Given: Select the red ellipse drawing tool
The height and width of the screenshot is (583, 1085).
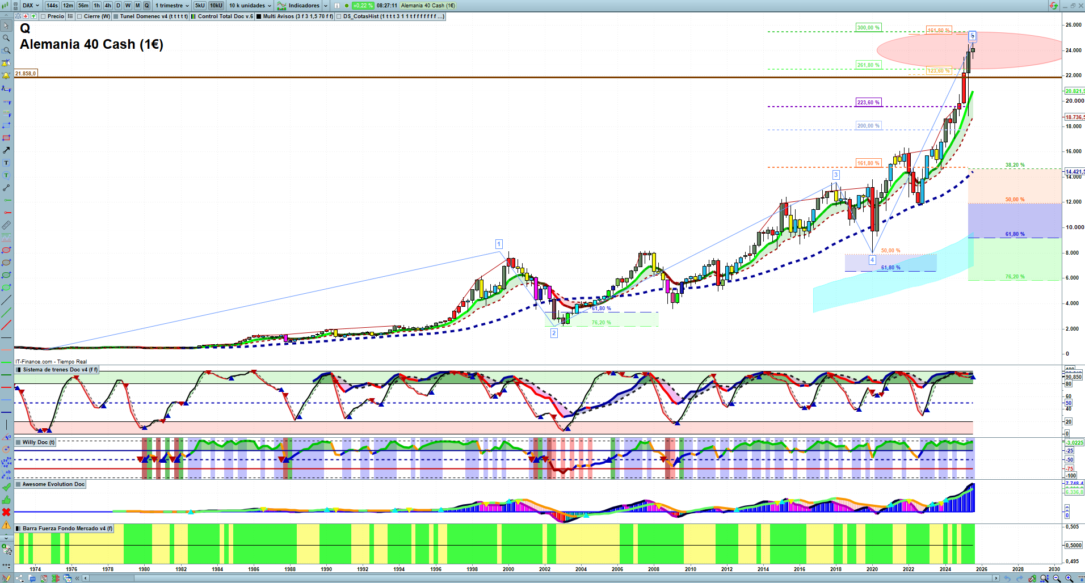Looking at the screenshot, I should (x=6, y=250).
